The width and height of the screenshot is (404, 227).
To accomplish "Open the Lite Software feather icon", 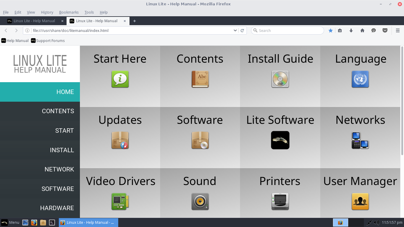I will coord(280,140).
